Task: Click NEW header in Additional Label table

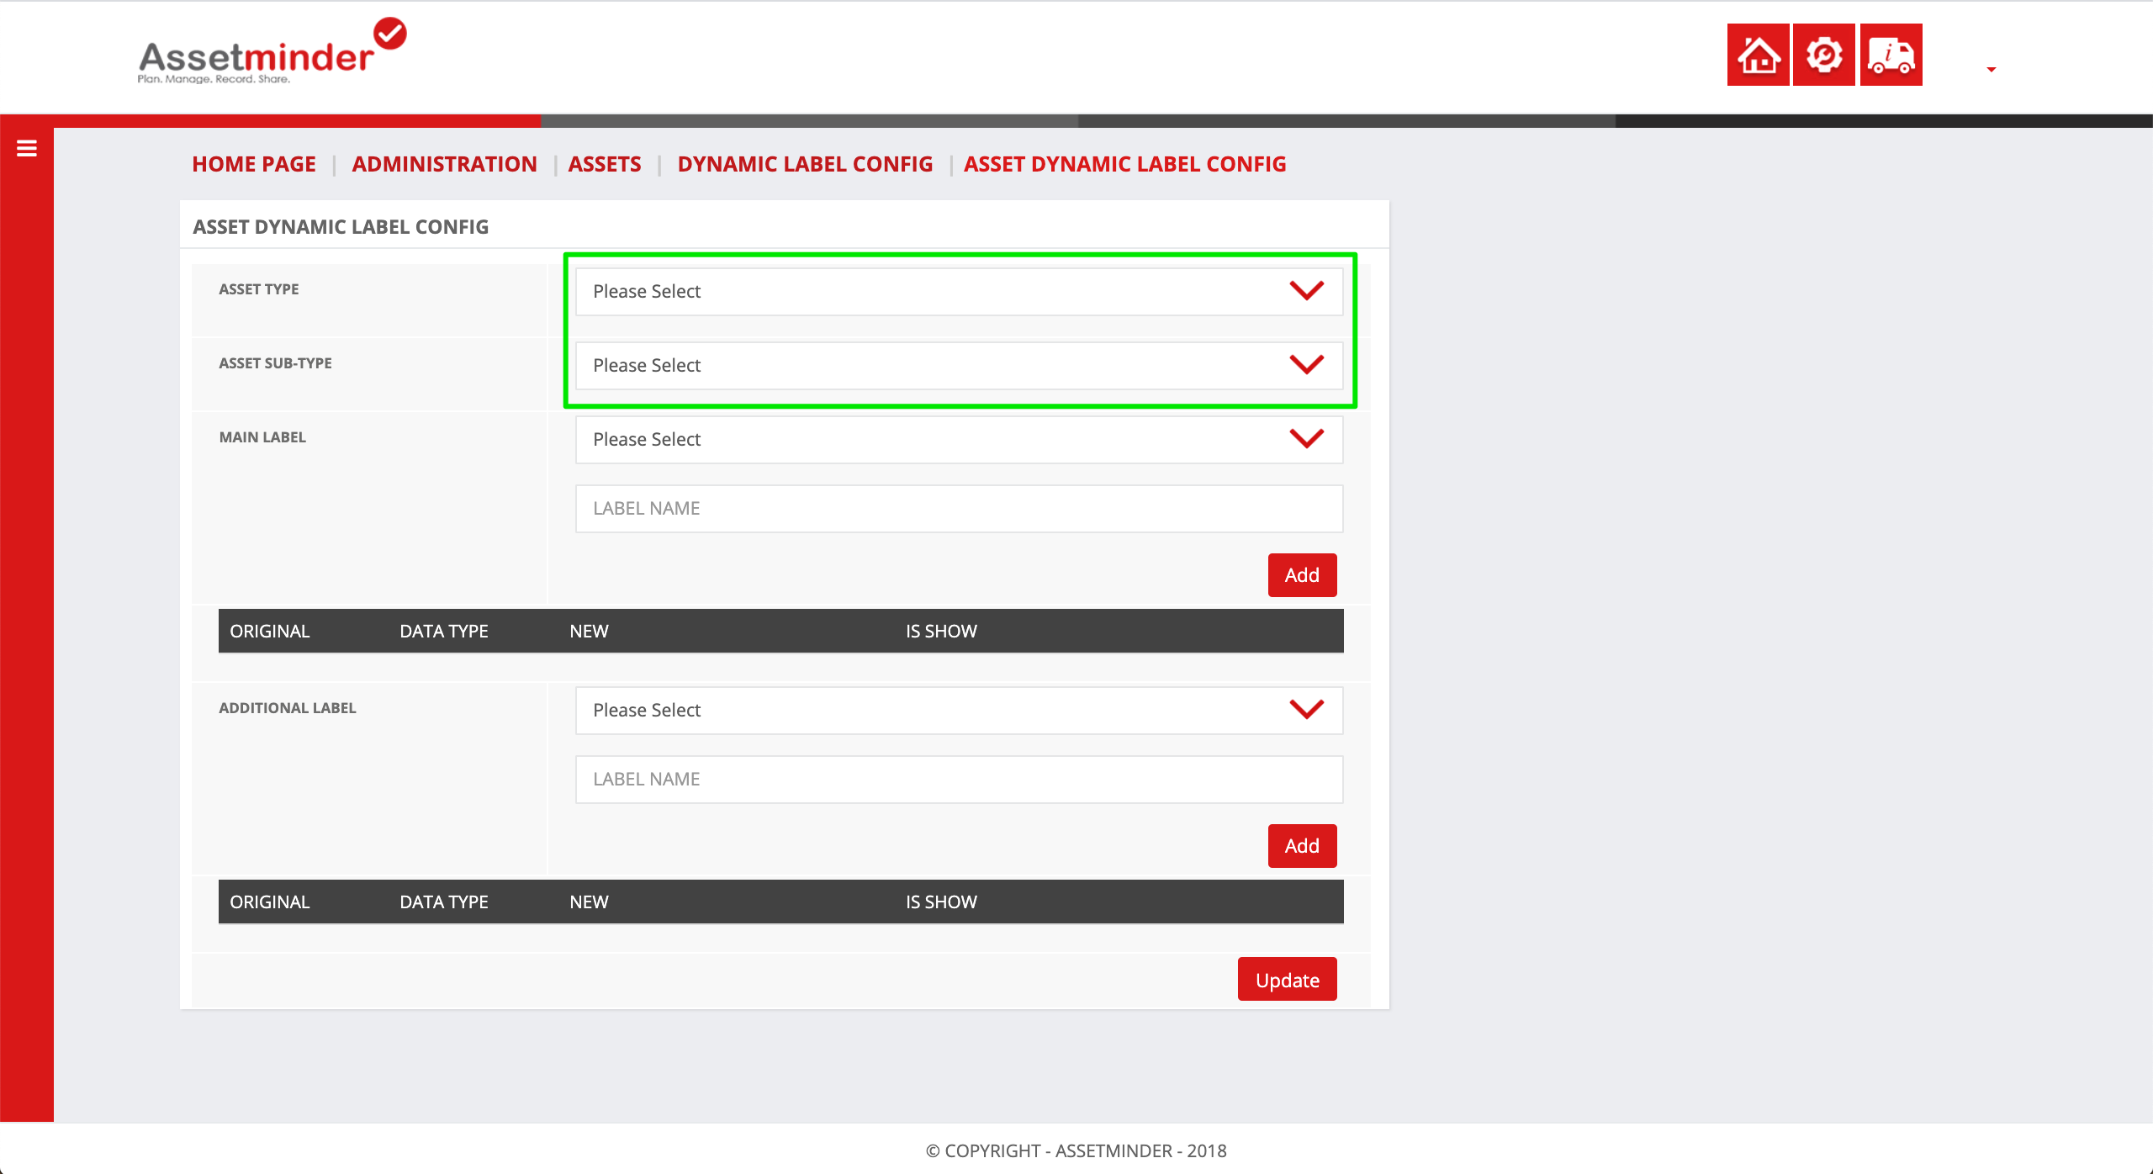Action: pos(589,902)
